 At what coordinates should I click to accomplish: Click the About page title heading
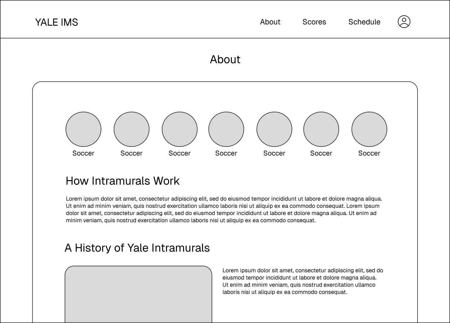(225, 59)
